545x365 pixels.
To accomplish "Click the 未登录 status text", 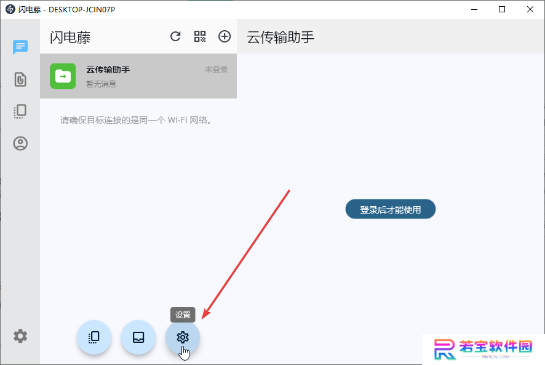I will tap(216, 69).
